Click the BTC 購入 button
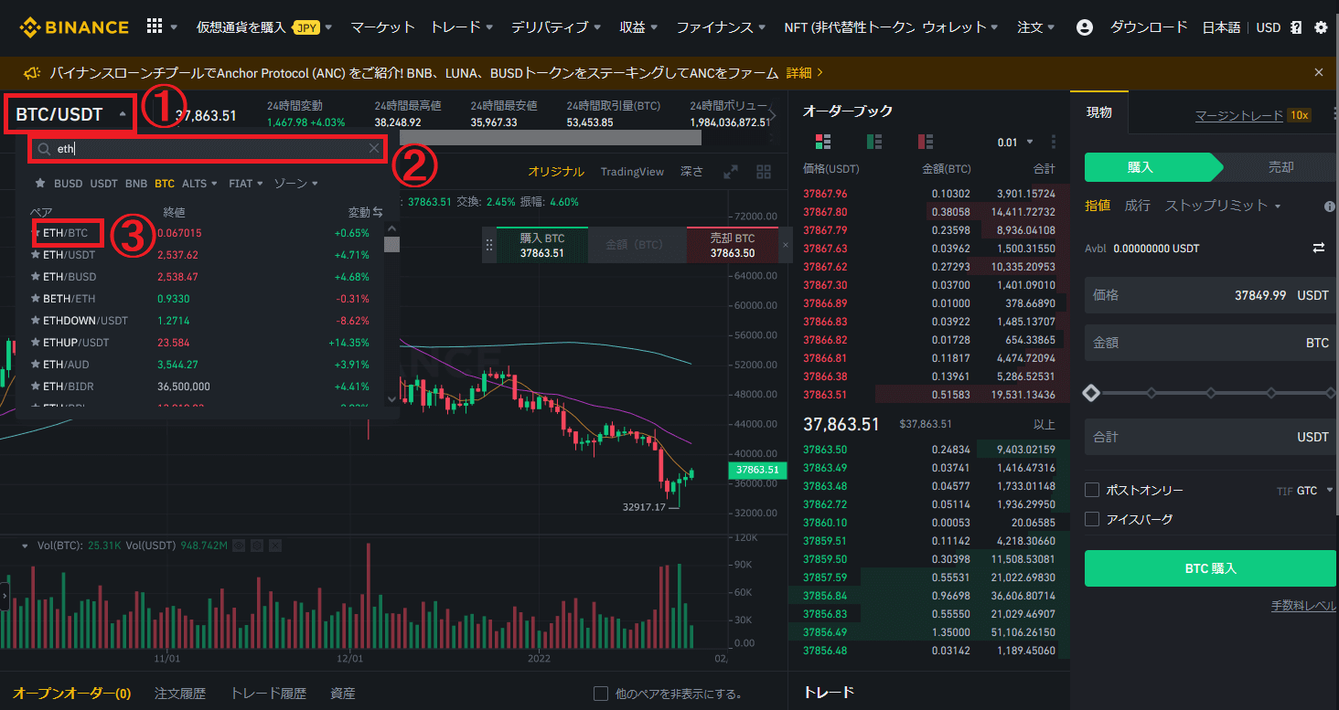The height and width of the screenshot is (710, 1339). click(1210, 568)
